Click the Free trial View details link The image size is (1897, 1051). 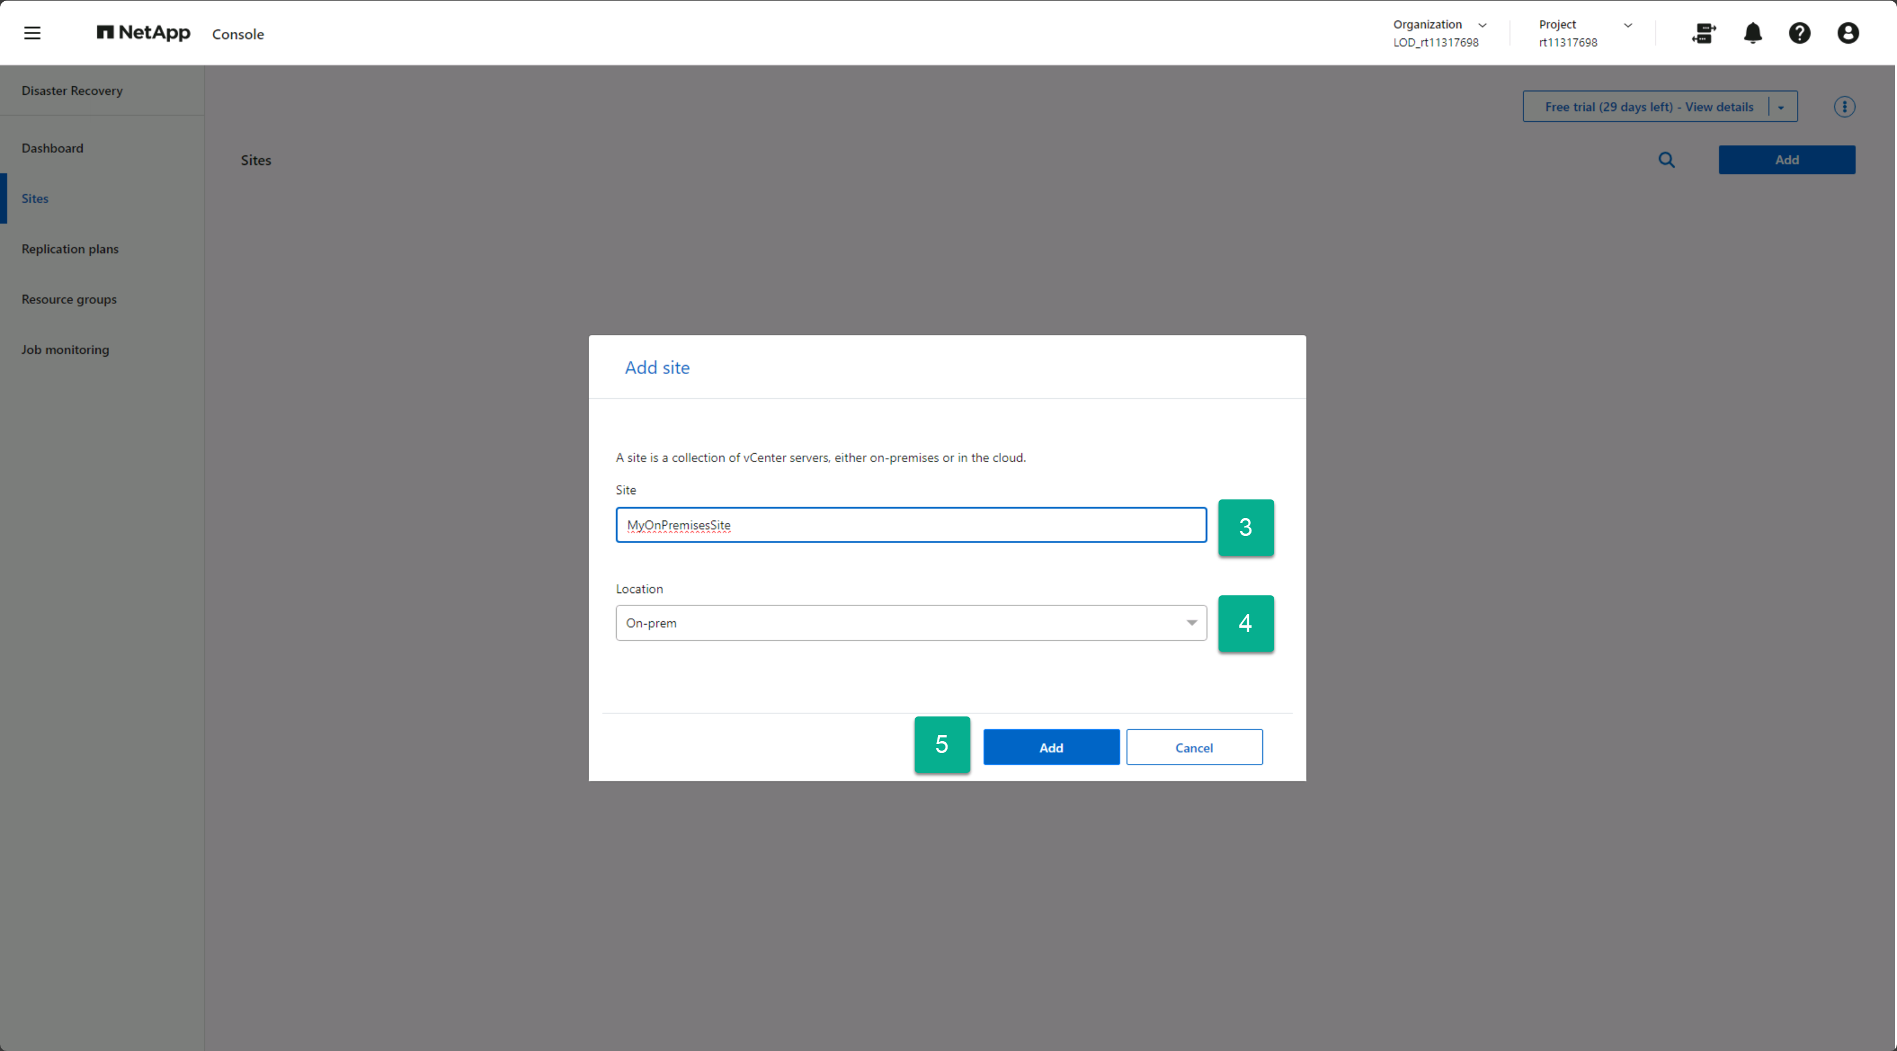(1648, 107)
